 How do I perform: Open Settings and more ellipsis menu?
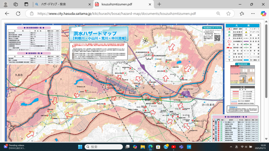click(252, 14)
